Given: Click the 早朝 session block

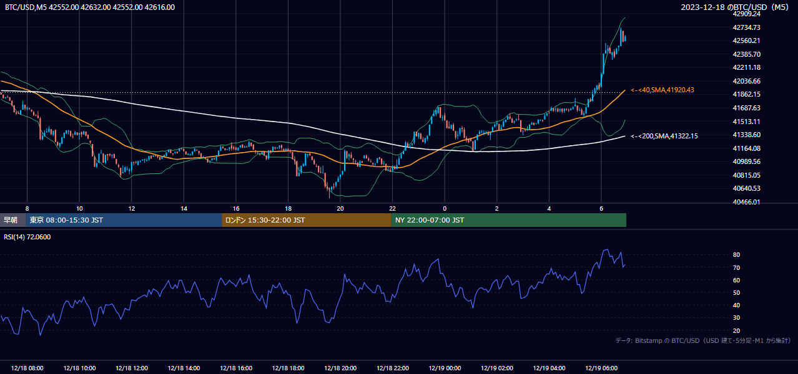Looking at the screenshot, I should coord(12,220).
